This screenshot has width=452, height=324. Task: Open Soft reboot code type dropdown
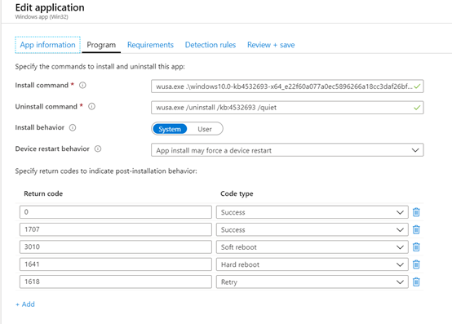click(312, 247)
